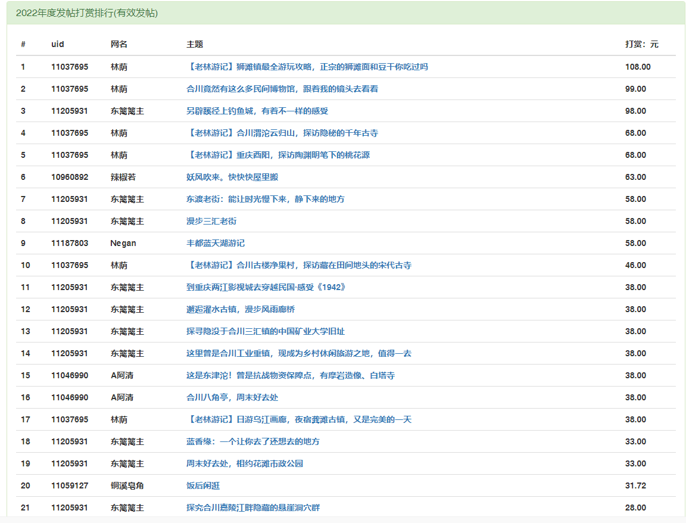Image resolution: width=686 pixels, height=523 pixels.
Task: Click the 另辟蹊径上钓鱼城 post link
Action: (x=257, y=111)
